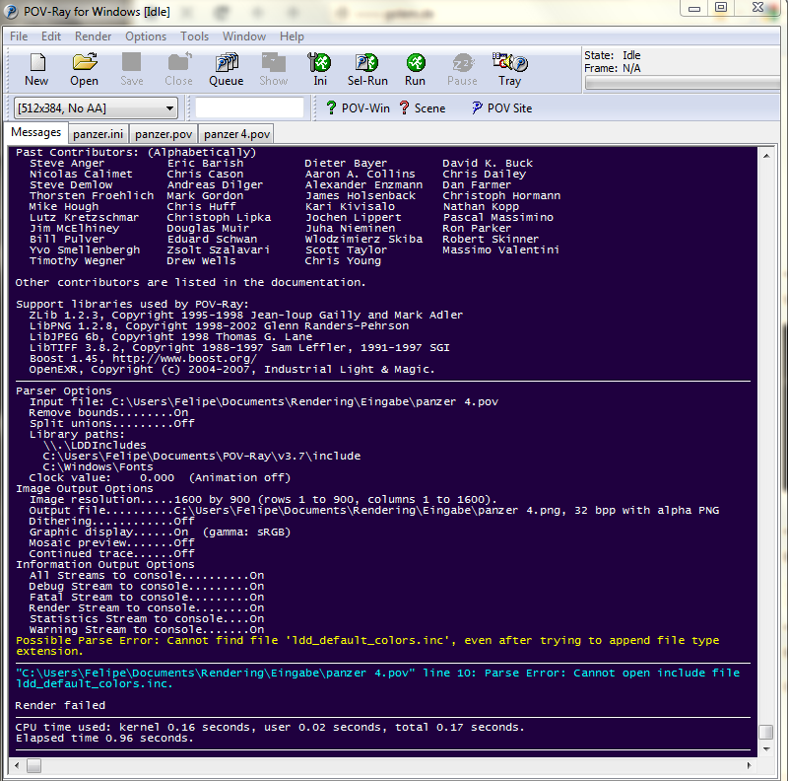Open the Tools menu

(x=194, y=36)
